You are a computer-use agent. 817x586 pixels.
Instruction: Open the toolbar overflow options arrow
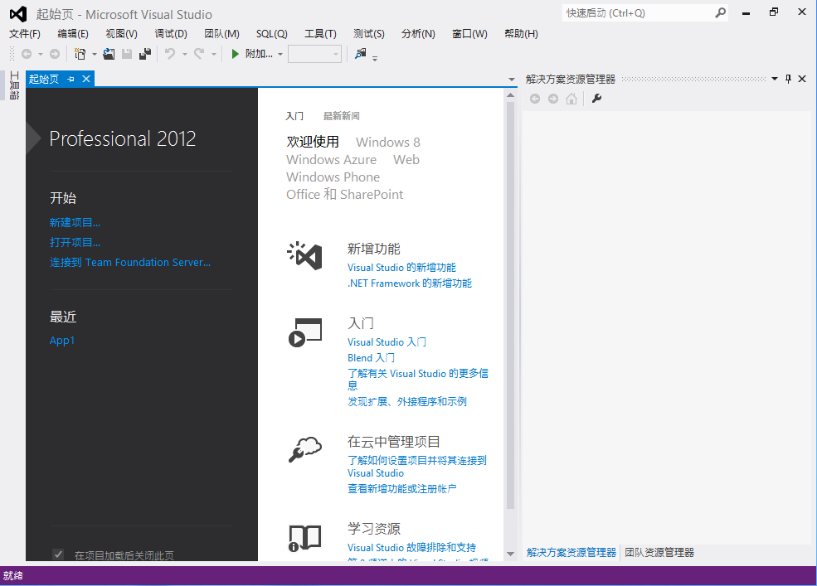[375, 58]
